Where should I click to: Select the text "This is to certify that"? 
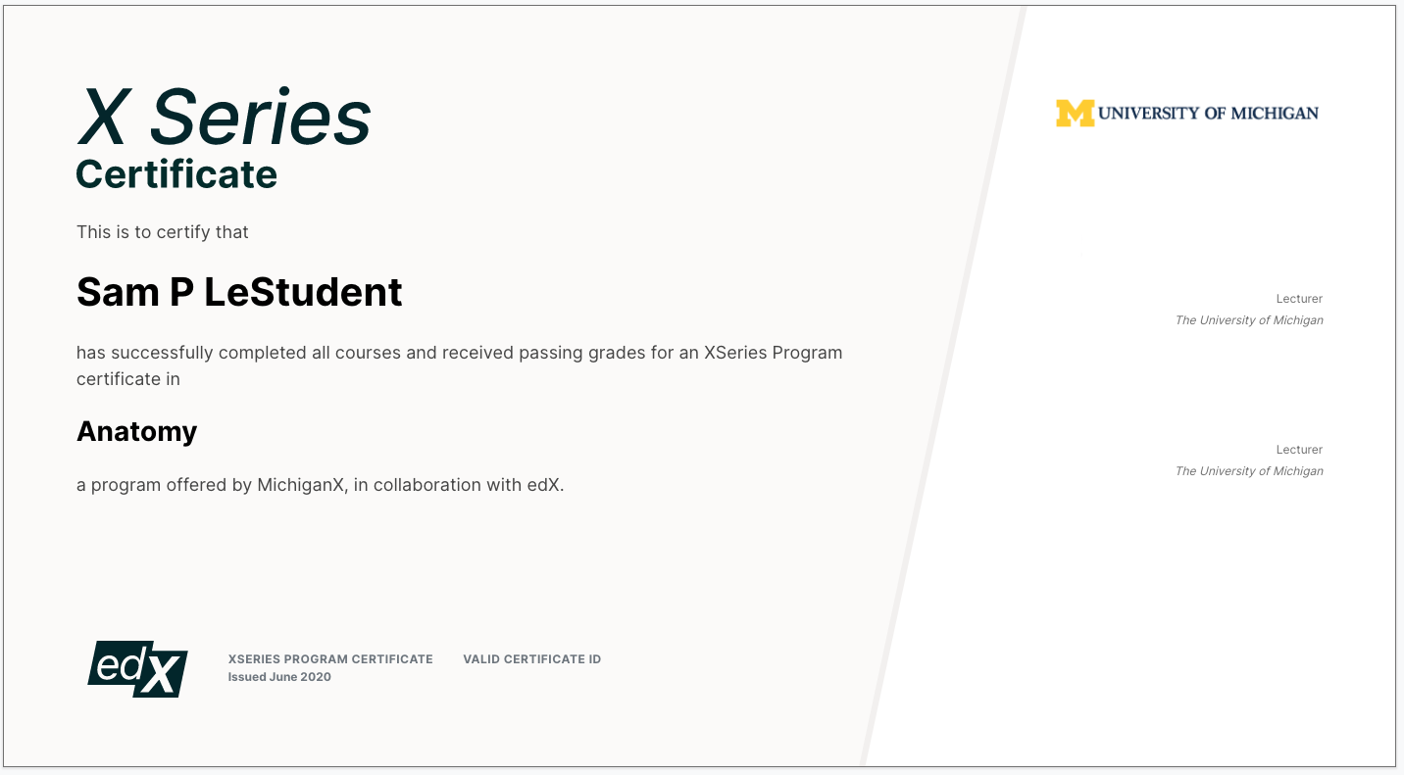[x=163, y=232]
